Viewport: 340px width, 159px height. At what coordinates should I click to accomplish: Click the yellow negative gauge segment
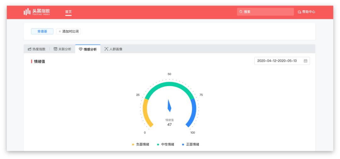point(145,112)
